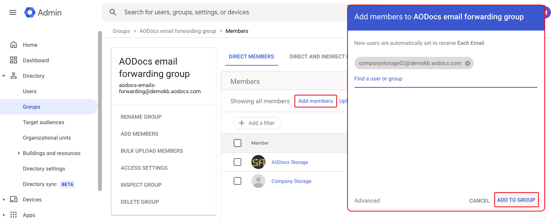This screenshot has height=220, width=554.
Task: Expand Buildings and resources arrow
Action: pos(19,153)
